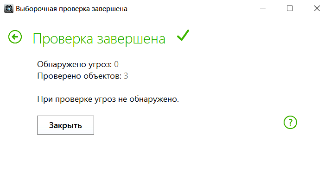Click the Проверка завершена heading
Image resolution: width=330 pixels, height=185 pixels.
pos(99,39)
